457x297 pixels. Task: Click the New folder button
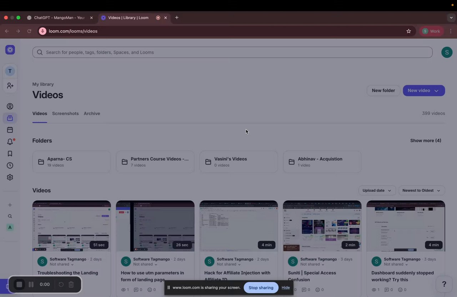(383, 91)
